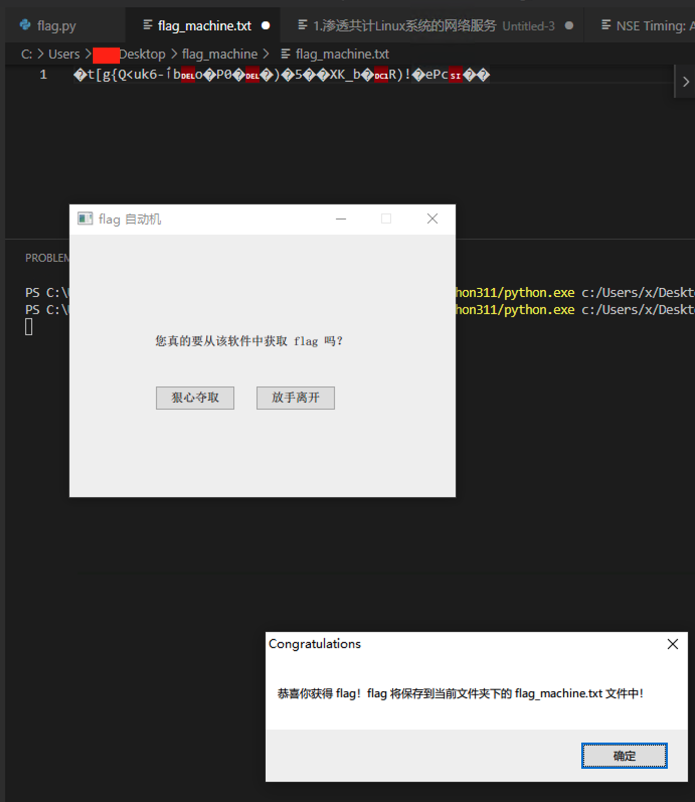This screenshot has height=802, width=695.
Task: Click the Congratulations dialog title
Action: [315, 644]
